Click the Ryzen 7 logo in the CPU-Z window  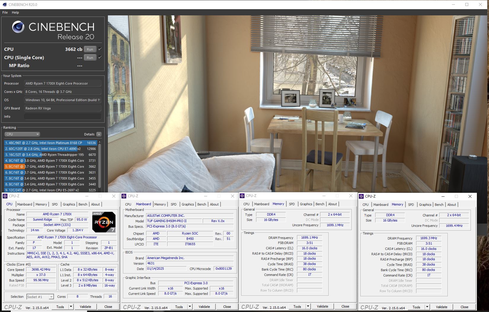pyautogui.click(x=103, y=222)
